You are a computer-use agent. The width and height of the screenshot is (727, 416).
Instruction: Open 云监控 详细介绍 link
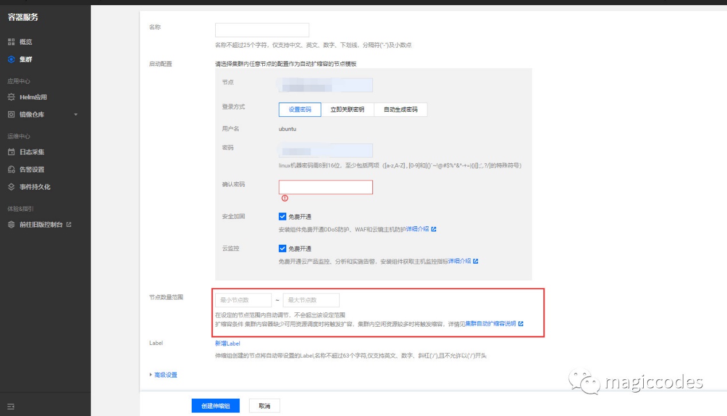click(x=460, y=261)
